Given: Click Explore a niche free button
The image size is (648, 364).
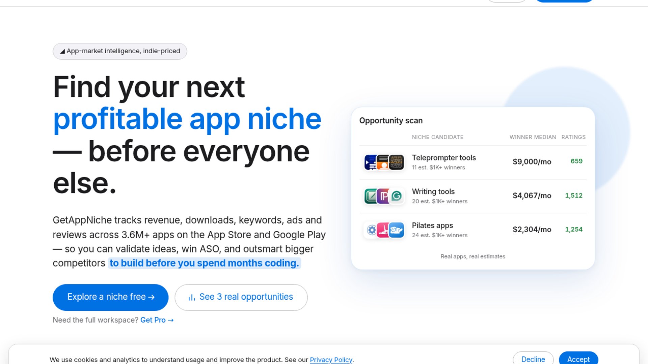Looking at the screenshot, I should 110,297.
